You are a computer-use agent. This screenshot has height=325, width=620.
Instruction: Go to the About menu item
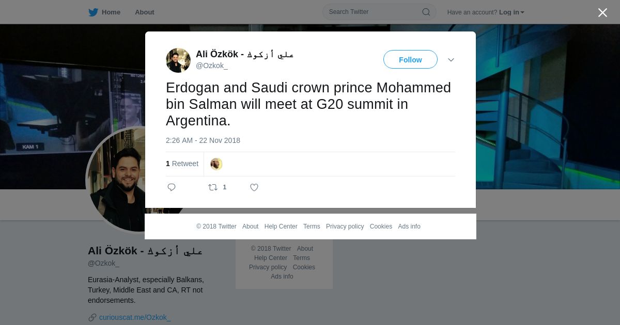[x=144, y=12]
